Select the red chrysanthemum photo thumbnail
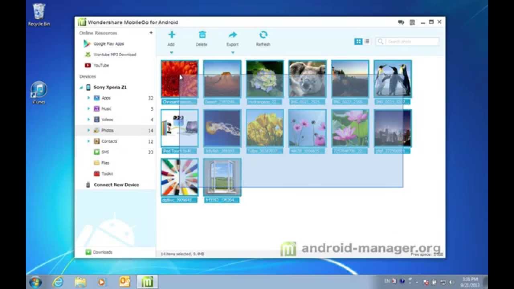This screenshot has width=514, height=289. [x=179, y=79]
